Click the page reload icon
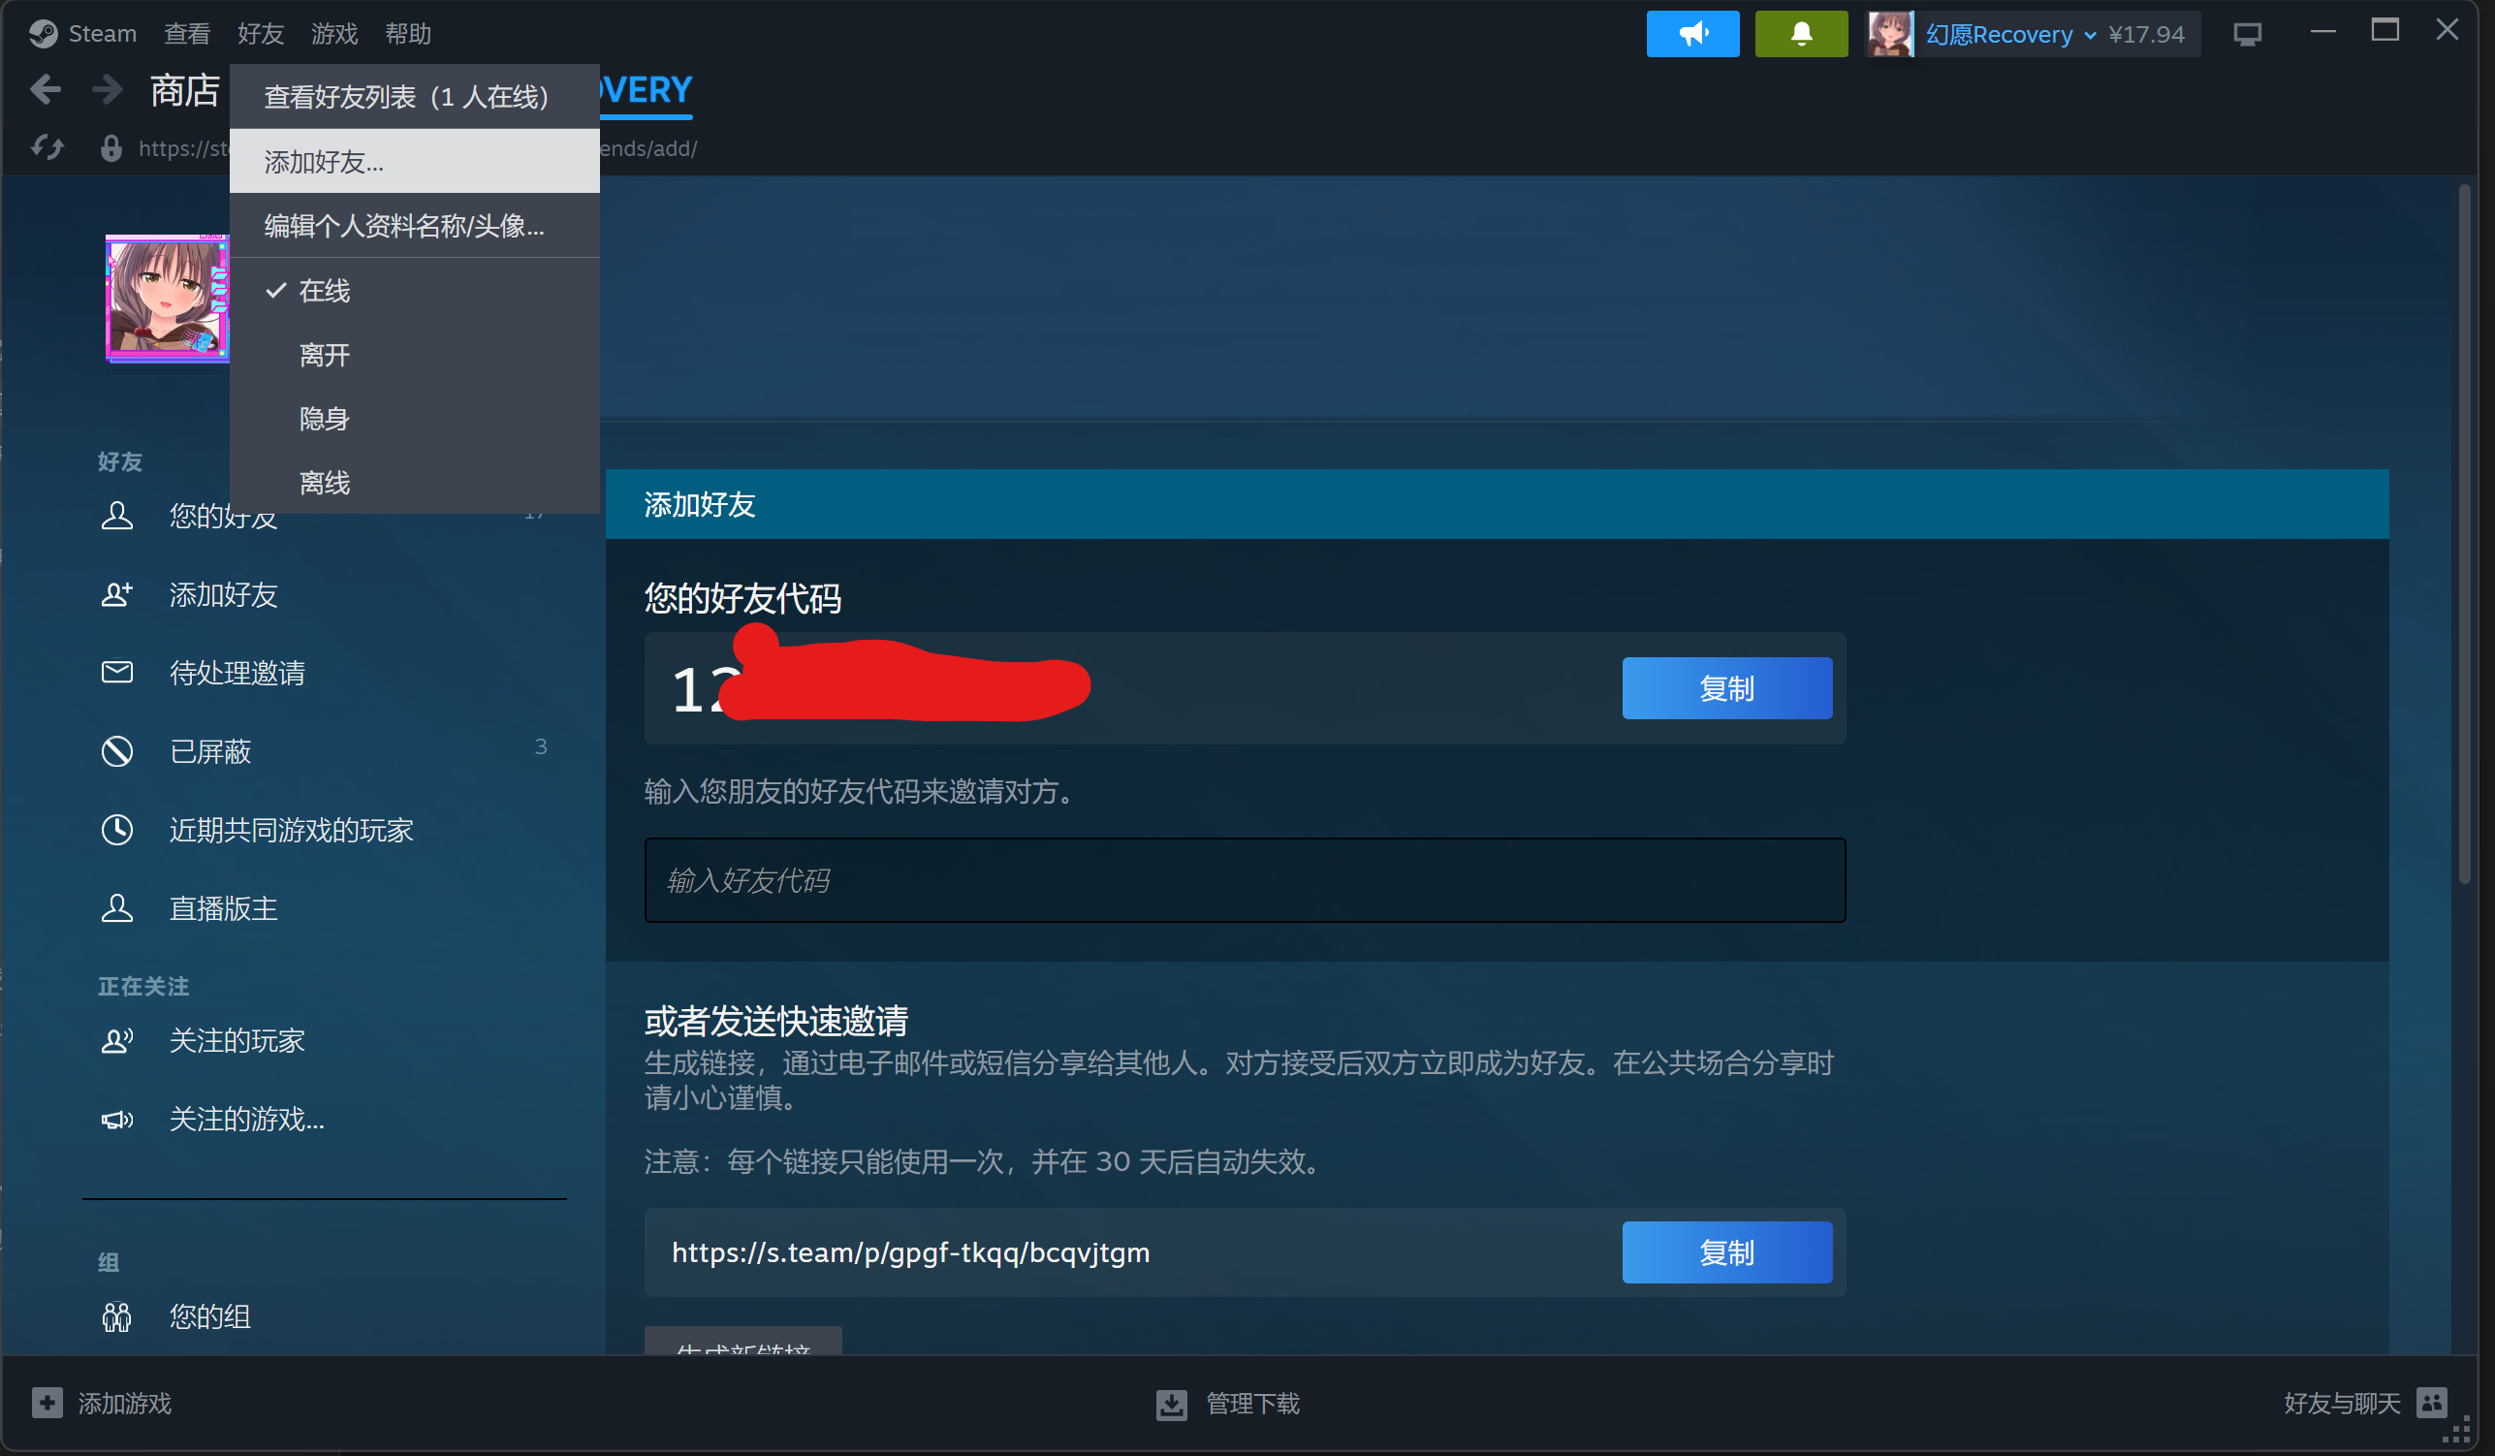 point(47,148)
